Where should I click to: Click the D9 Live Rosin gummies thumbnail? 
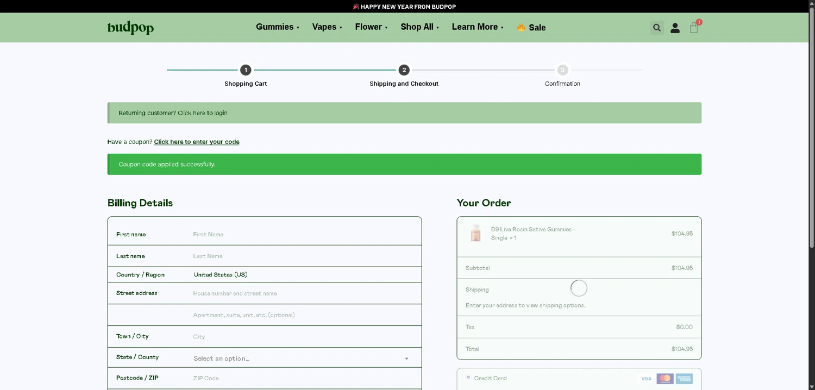point(476,234)
